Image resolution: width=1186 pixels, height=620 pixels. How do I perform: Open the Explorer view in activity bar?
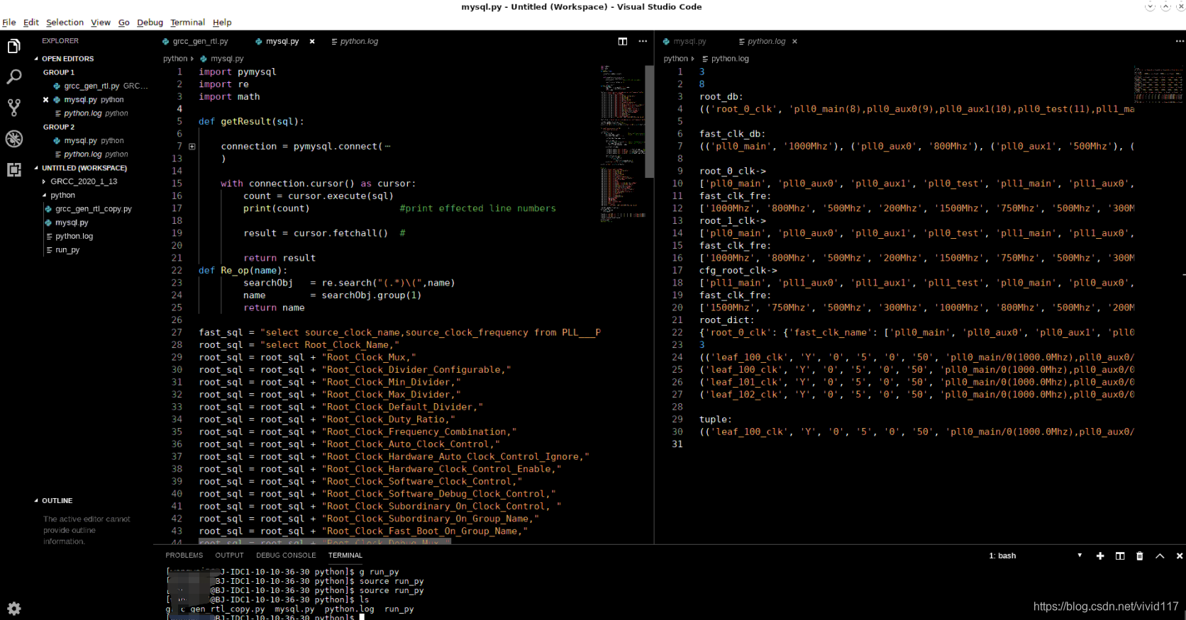[13, 47]
